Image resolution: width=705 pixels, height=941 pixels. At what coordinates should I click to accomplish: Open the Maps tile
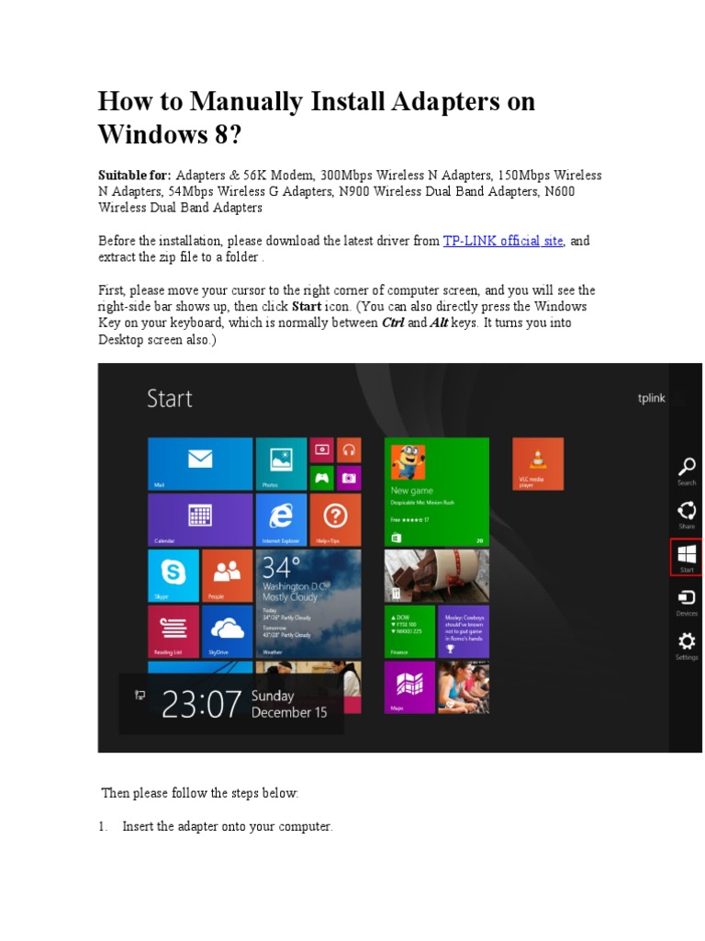[x=409, y=687]
